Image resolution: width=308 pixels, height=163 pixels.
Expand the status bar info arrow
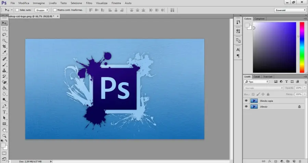(51, 161)
